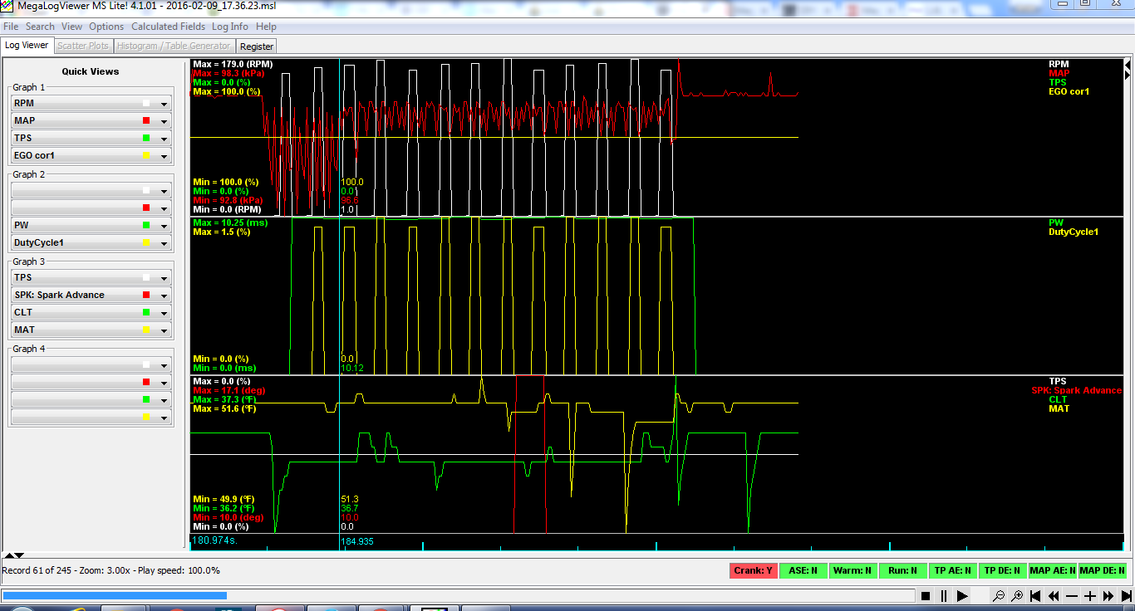Click the yellow color swatch beside MAT

(146, 330)
